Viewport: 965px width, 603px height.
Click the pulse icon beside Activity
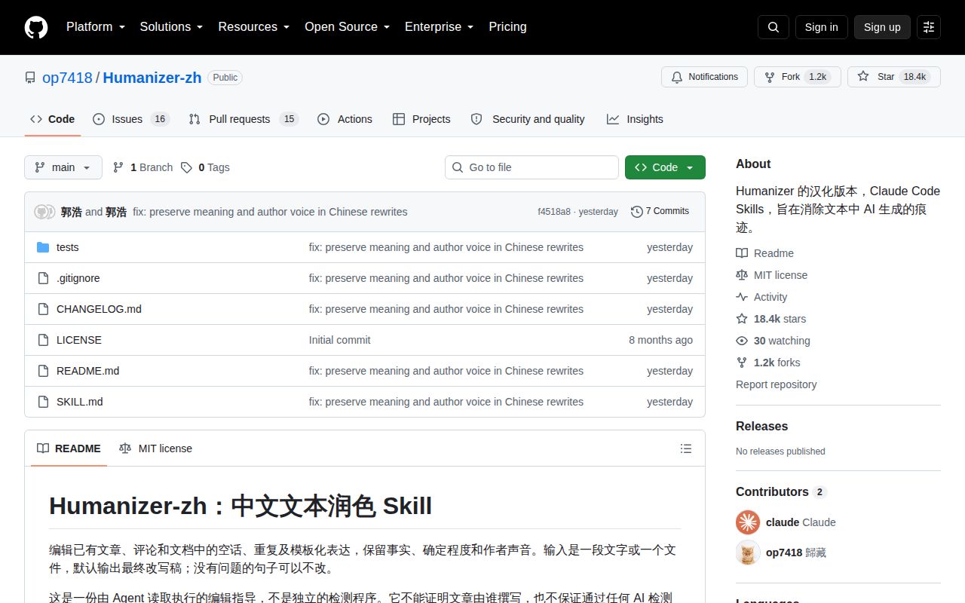pos(742,297)
